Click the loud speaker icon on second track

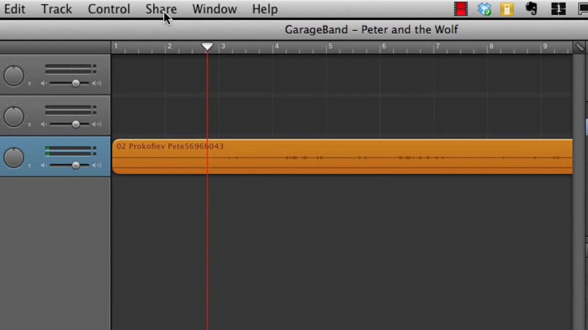pyautogui.click(x=96, y=124)
